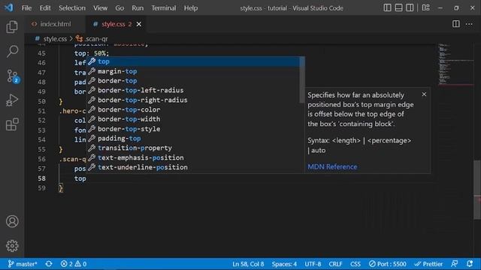Open the View menu
This screenshot has width=481, height=270.
pos(100,8)
